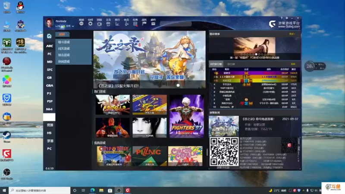Open the Circus Charlie game thumbnail
The image size is (345, 194).
[x=185, y=156]
